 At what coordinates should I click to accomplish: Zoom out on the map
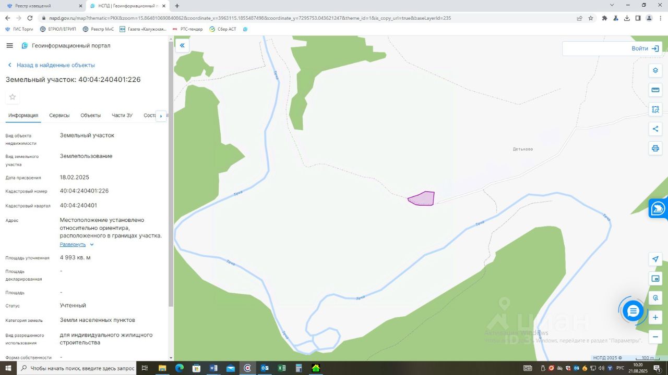(655, 337)
